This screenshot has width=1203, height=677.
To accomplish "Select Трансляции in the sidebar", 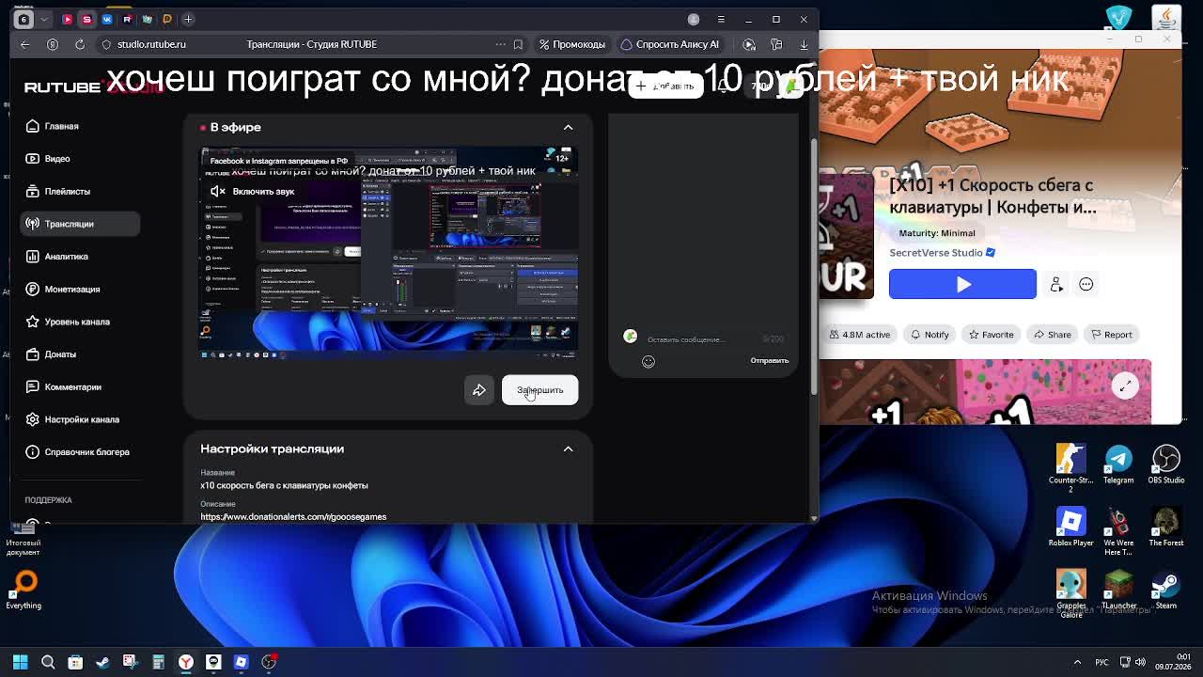I will (80, 224).
